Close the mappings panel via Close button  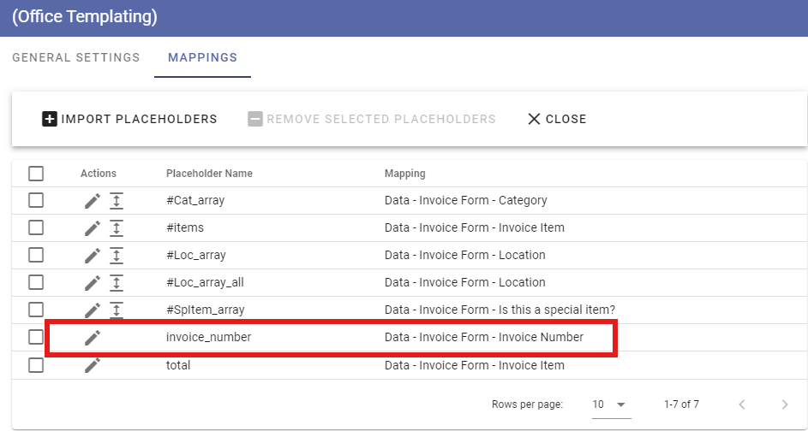point(557,120)
